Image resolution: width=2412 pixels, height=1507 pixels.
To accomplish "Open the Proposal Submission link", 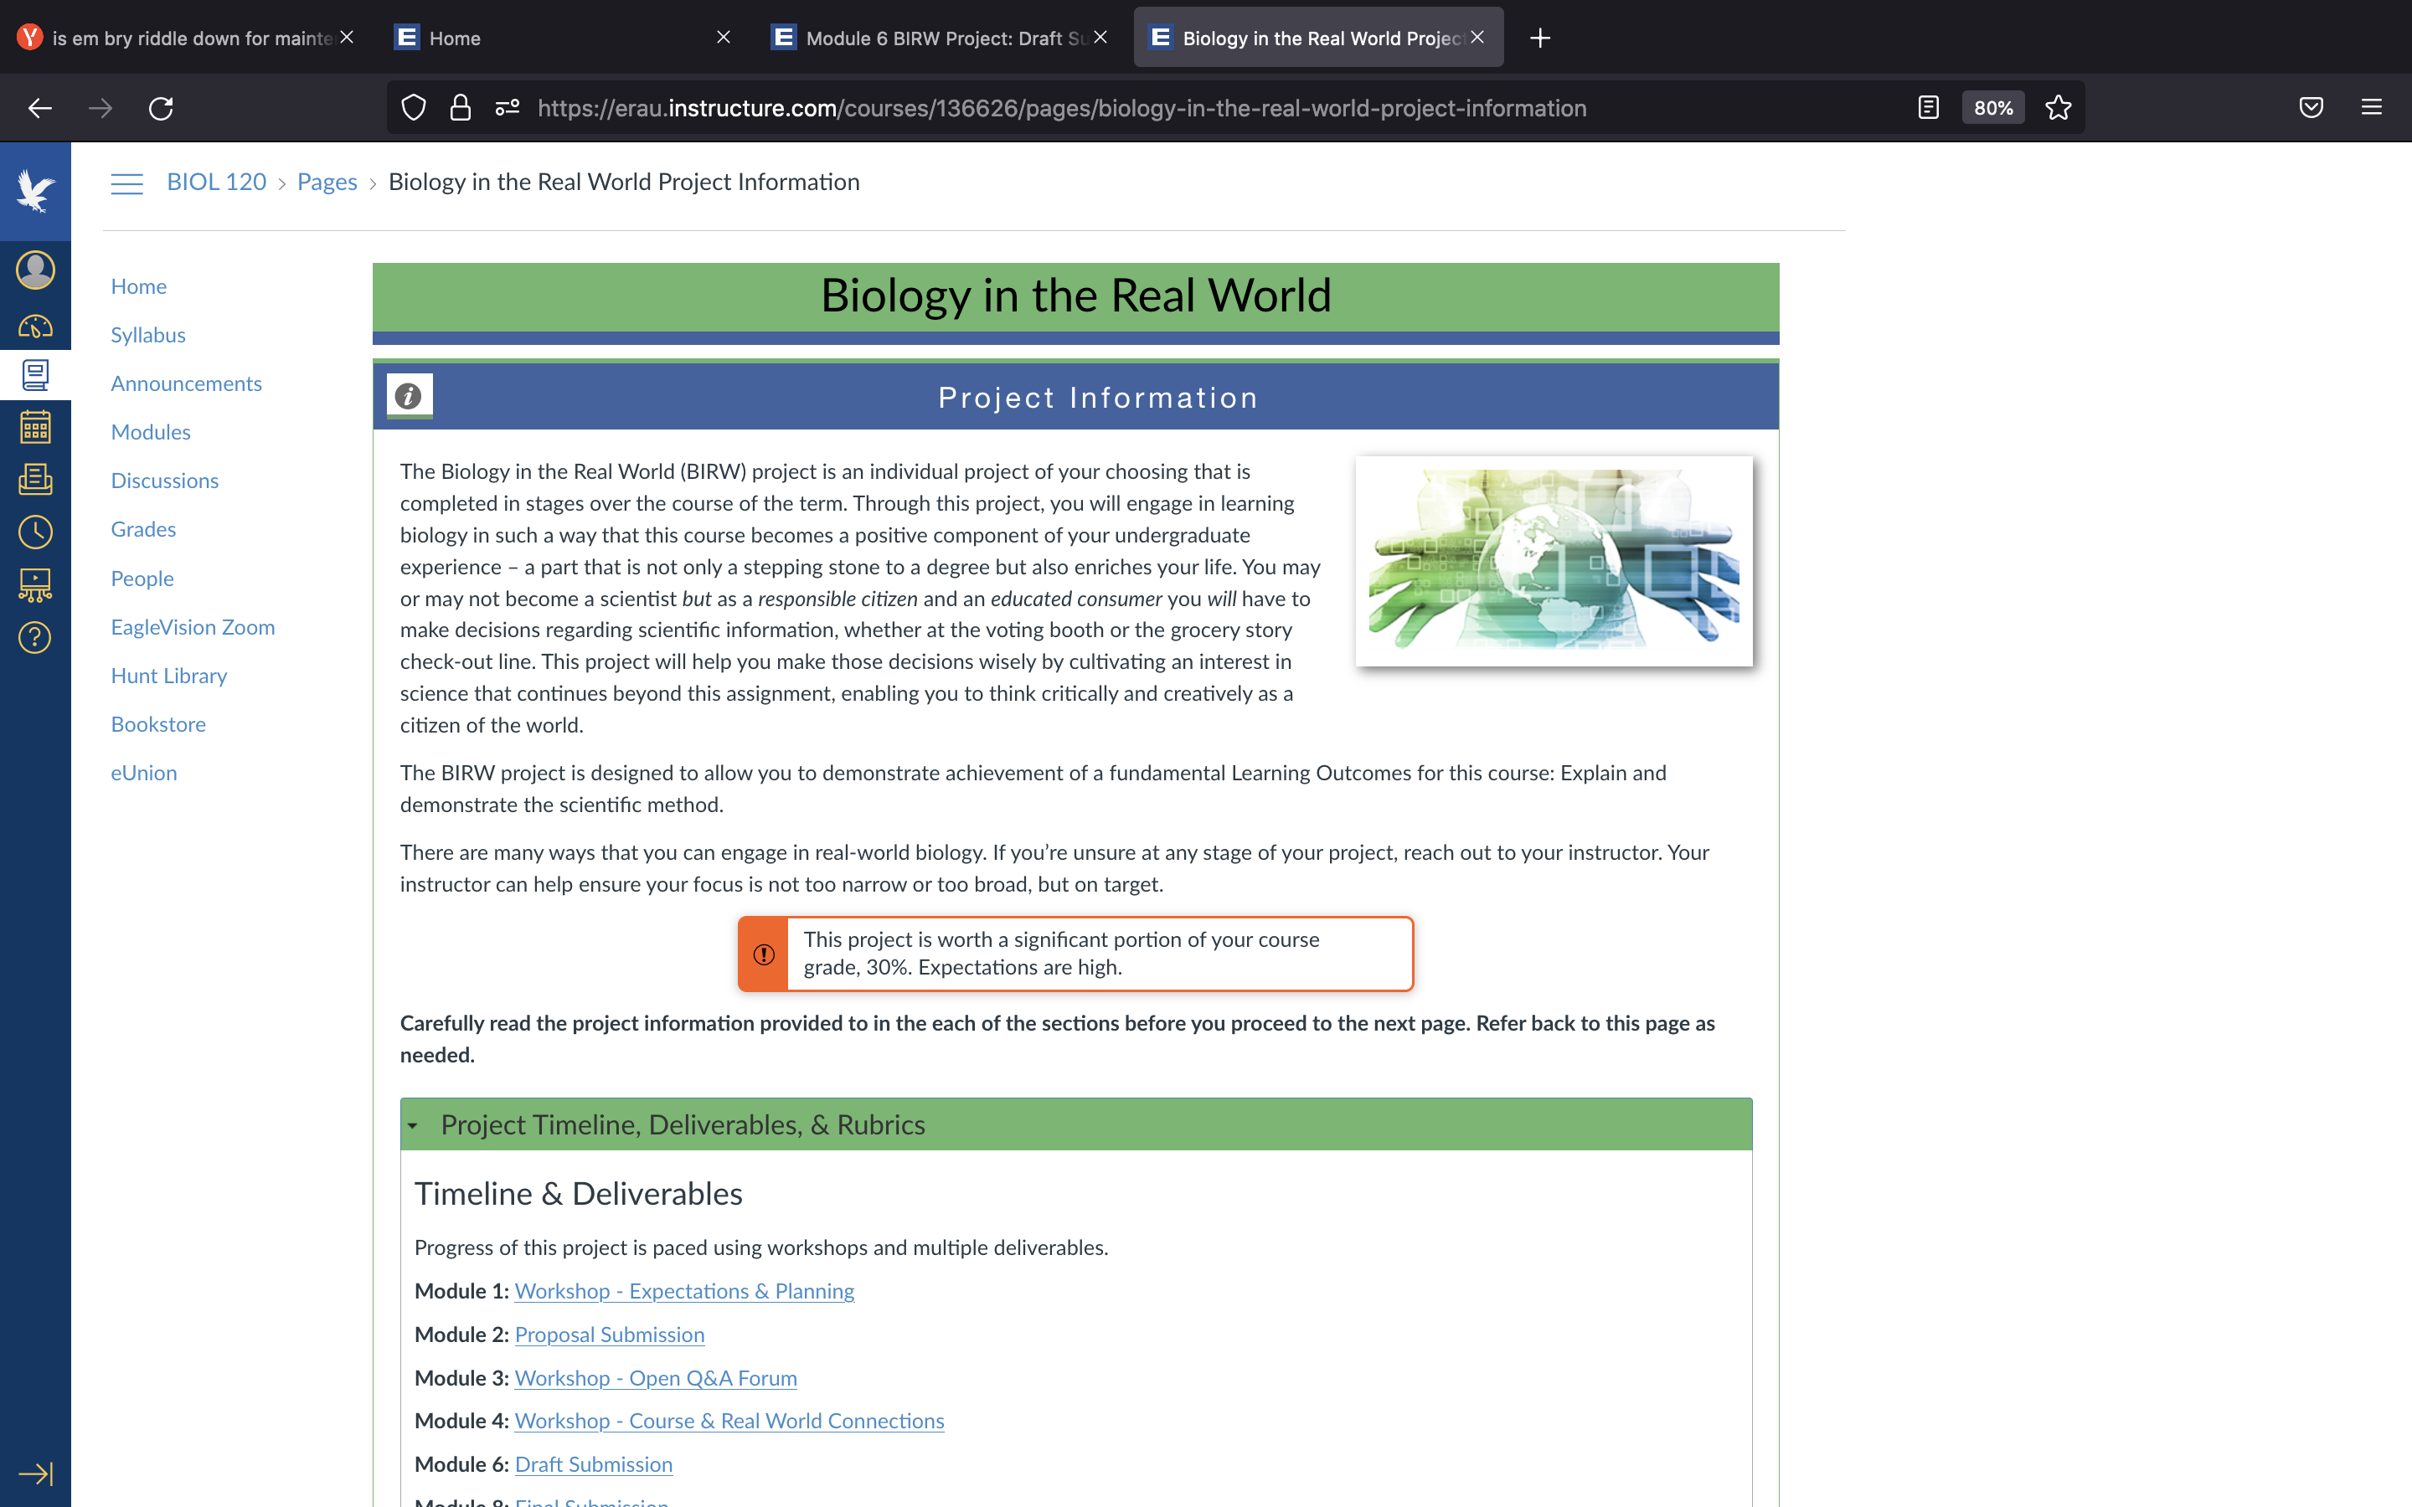I will click(x=609, y=1335).
